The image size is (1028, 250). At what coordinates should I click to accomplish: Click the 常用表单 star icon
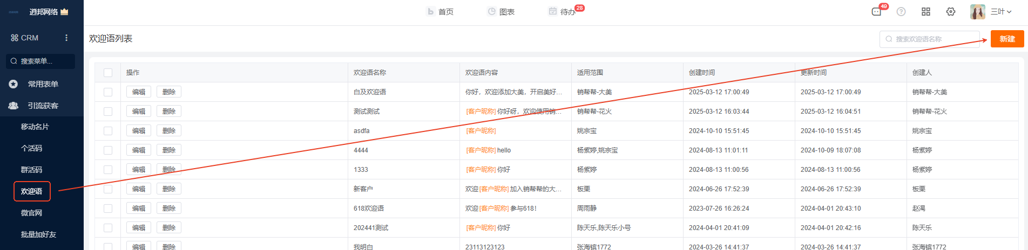[x=13, y=84]
